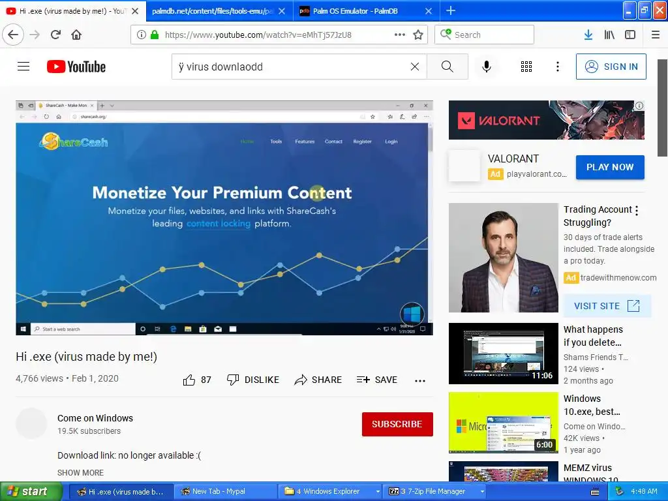This screenshot has width=668, height=501.
Task: Open the Come on Windows channel name
Action: (95, 418)
